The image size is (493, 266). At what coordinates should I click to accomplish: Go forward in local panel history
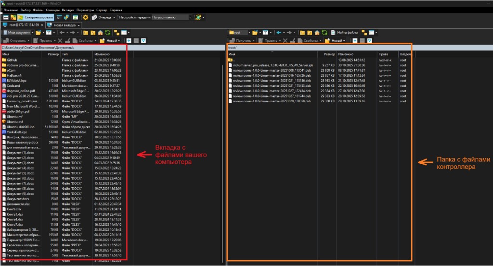pos(72,33)
